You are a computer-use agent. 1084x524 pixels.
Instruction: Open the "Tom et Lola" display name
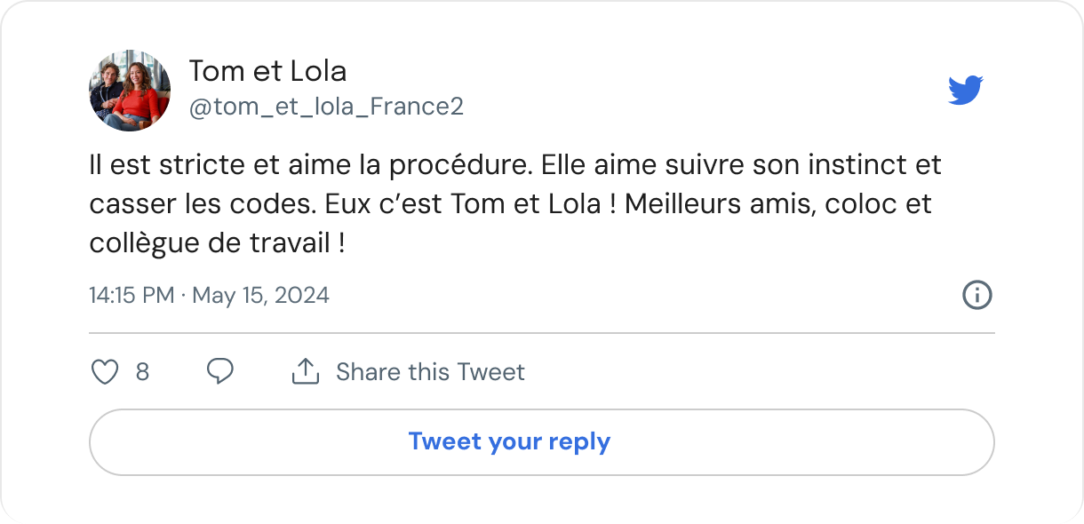click(x=267, y=70)
